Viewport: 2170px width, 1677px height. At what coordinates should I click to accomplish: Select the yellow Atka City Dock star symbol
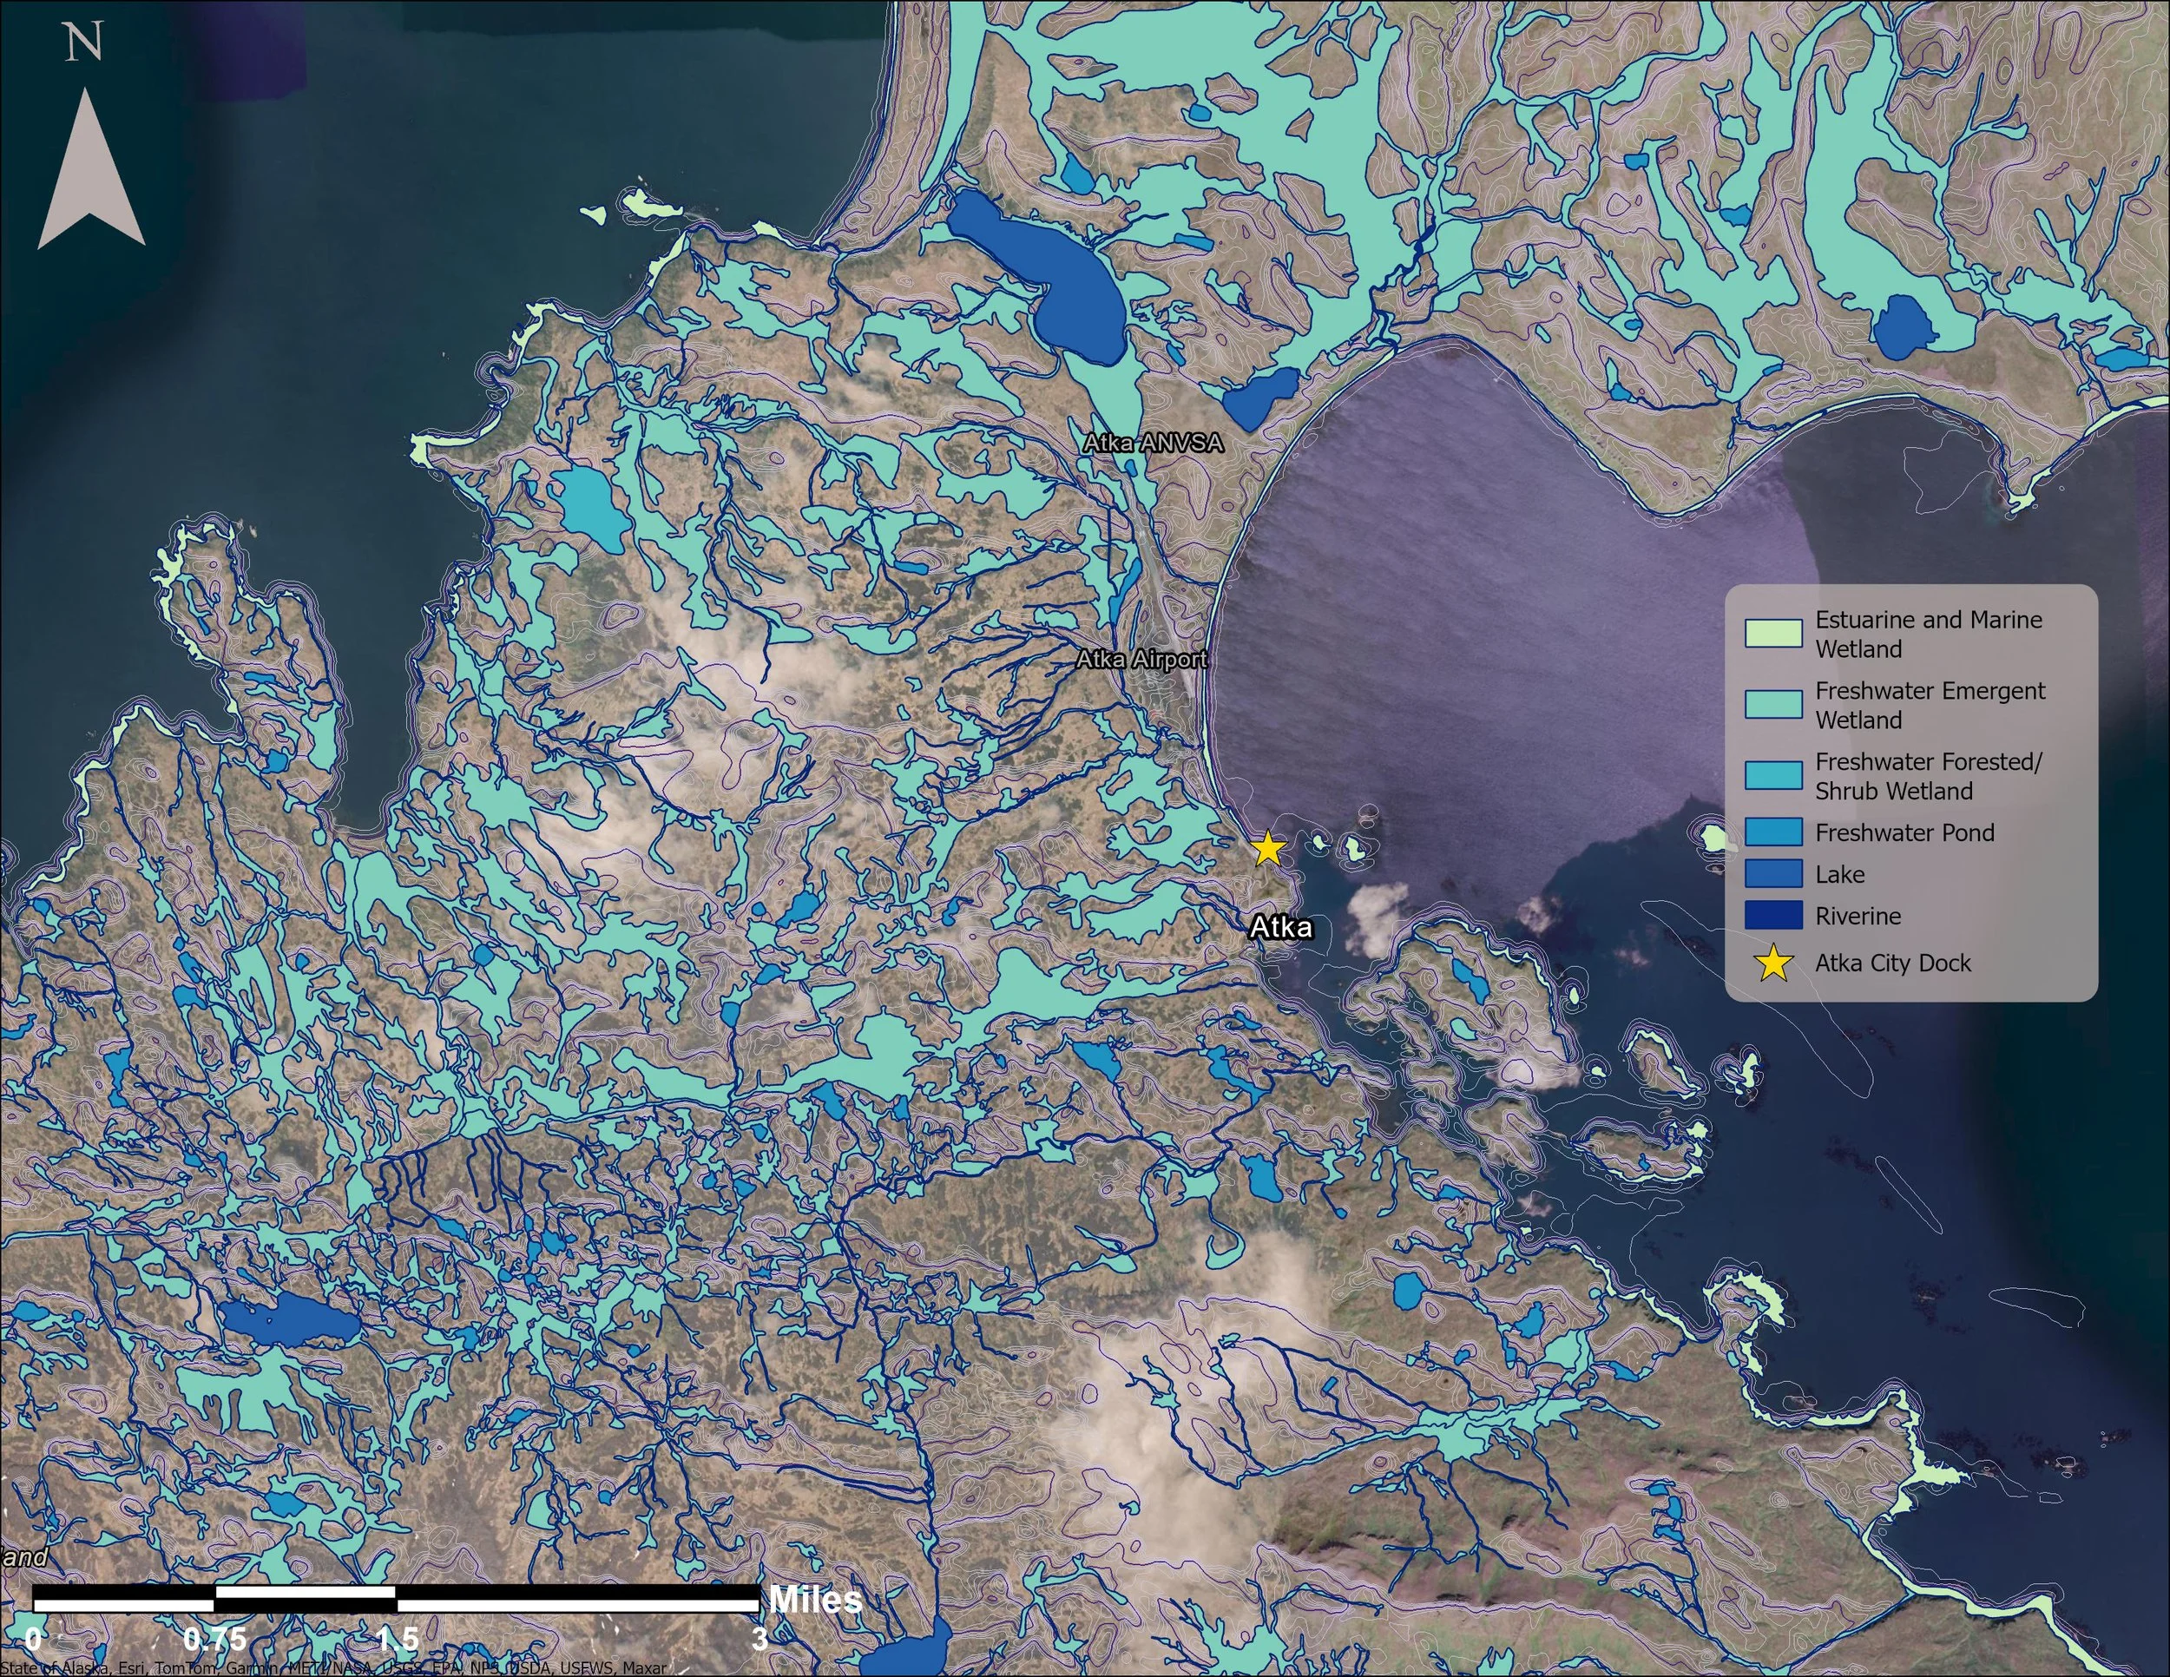pyautogui.click(x=1269, y=850)
